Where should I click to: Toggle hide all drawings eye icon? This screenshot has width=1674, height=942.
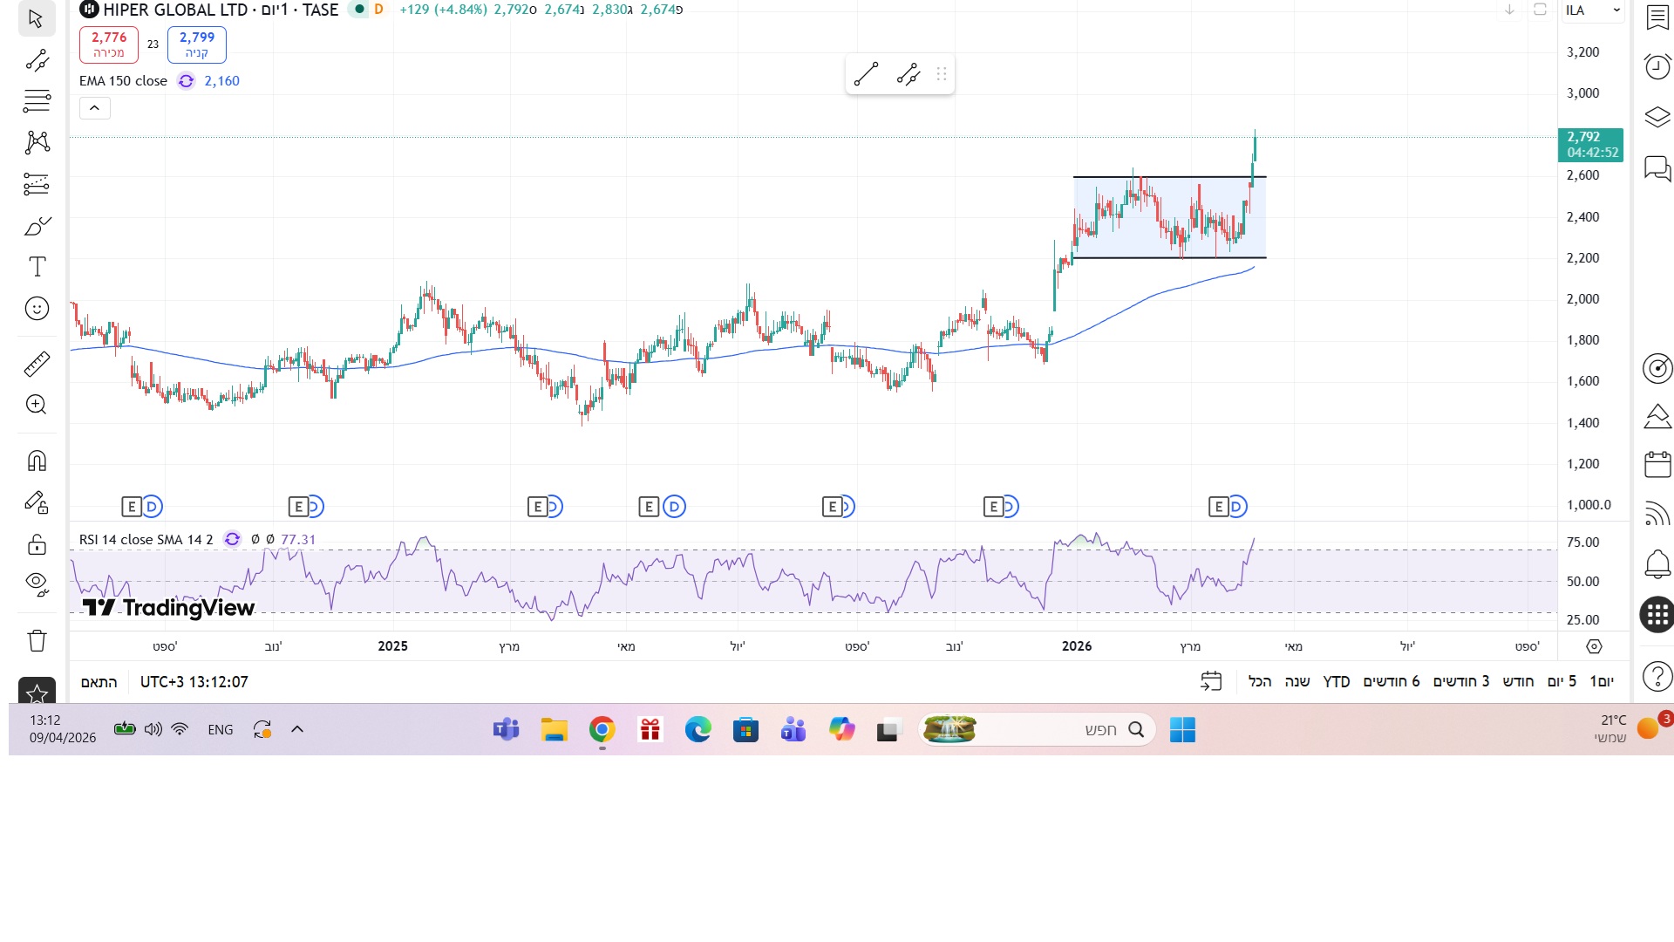pos(37,582)
